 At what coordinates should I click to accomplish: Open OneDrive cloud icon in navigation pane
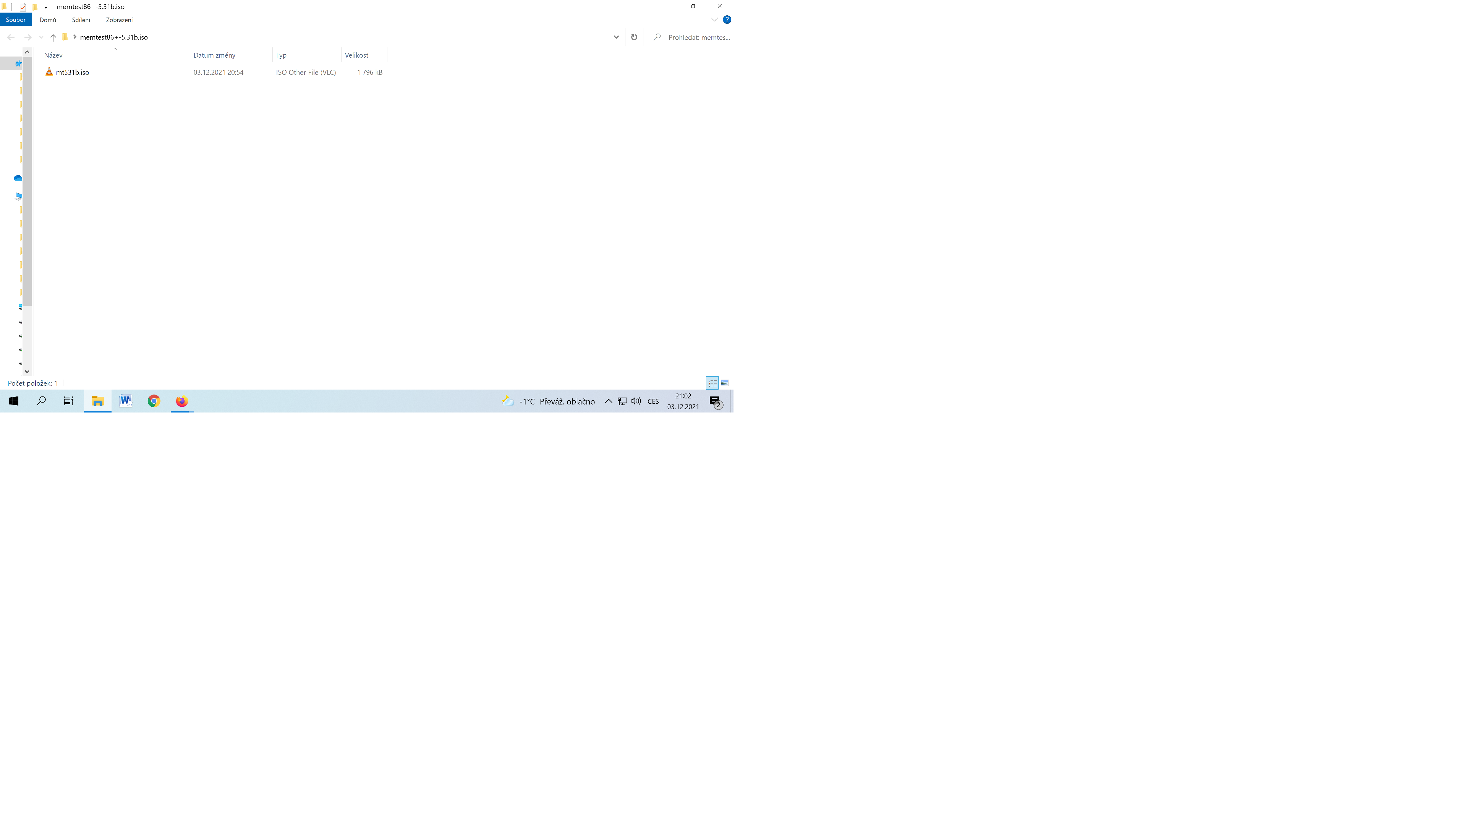[x=18, y=178]
